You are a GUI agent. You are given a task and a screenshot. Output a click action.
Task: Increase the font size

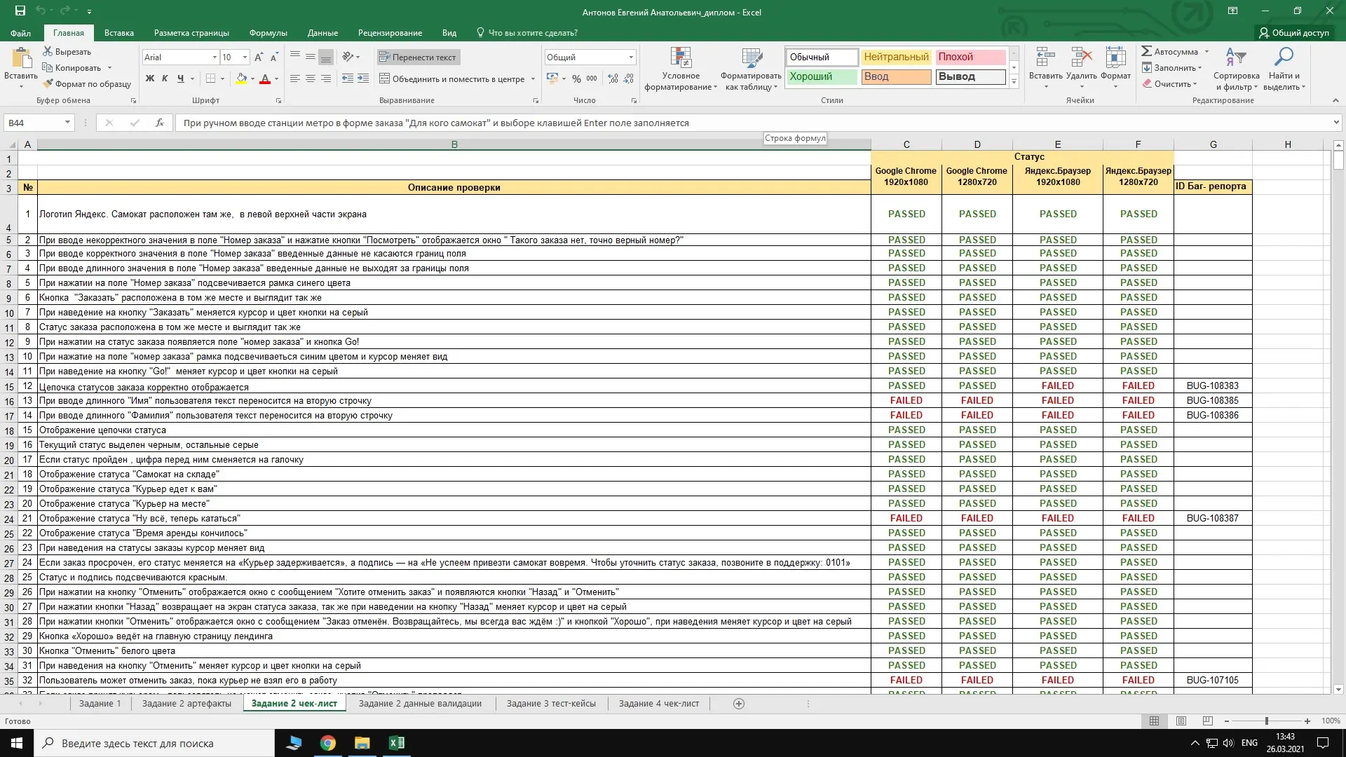(x=259, y=57)
